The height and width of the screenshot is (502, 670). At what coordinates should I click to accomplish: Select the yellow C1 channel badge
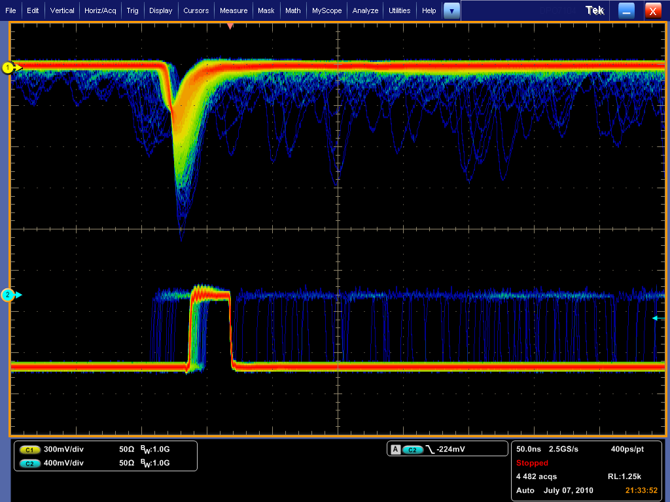click(29, 450)
